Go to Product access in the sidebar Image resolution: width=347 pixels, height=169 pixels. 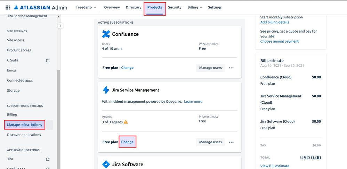[19, 50]
